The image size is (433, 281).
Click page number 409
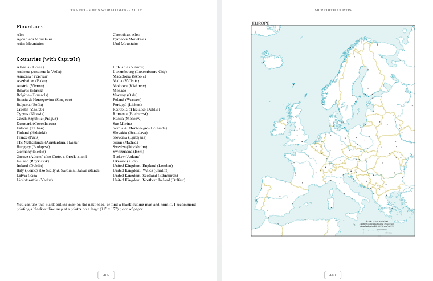pyautogui.click(x=106, y=275)
